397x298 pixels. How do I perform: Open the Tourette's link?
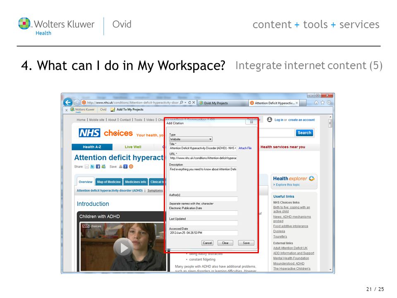point(280,237)
